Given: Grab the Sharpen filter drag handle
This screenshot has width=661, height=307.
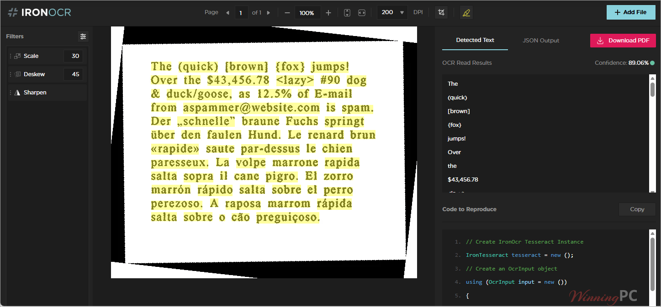Looking at the screenshot, I should tap(11, 93).
